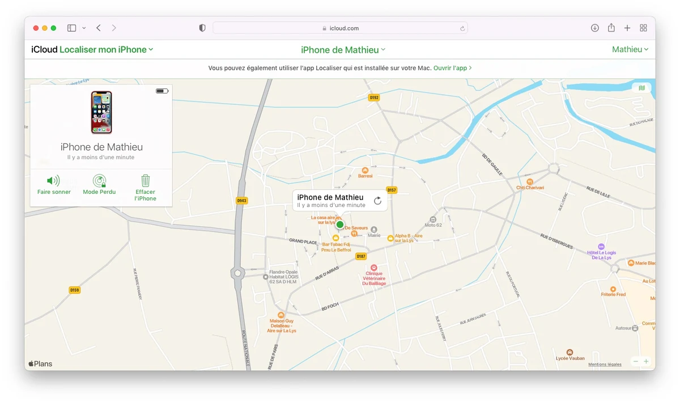Click the D157 road shield
This screenshot has width=680, height=403.
(391, 190)
